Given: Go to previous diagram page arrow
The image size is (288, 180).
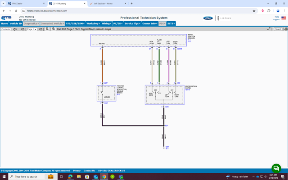Looking at the screenshot, I should click(x=15, y=29).
